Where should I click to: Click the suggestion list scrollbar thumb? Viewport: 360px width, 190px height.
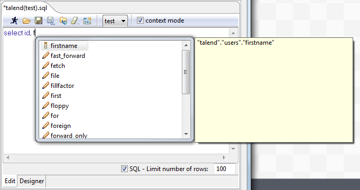[186, 72]
